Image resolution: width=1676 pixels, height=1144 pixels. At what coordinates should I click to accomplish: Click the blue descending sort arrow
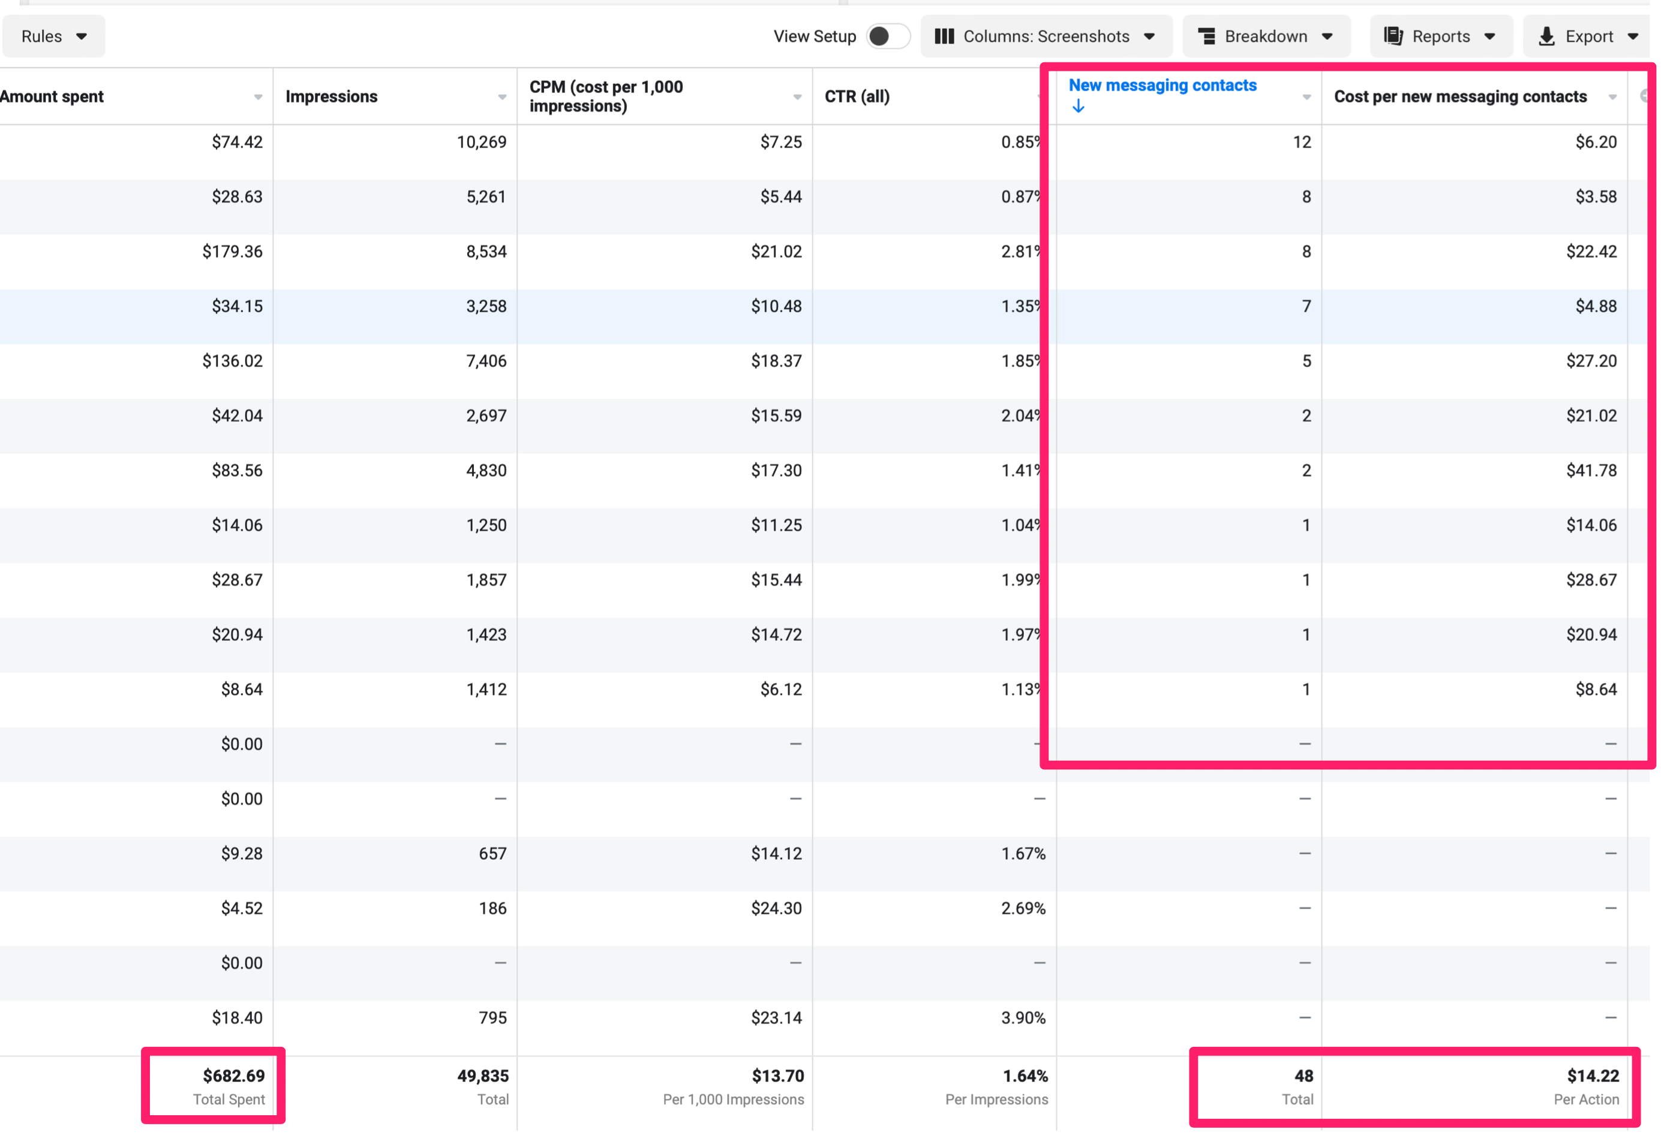pos(1078,107)
